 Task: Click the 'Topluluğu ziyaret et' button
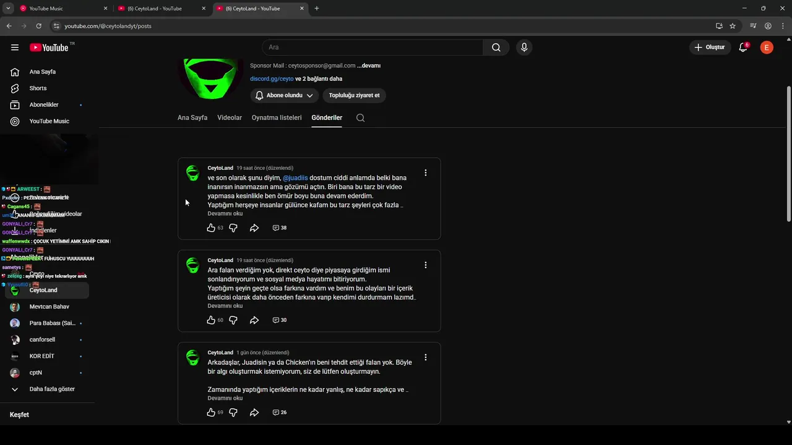[x=355, y=95]
